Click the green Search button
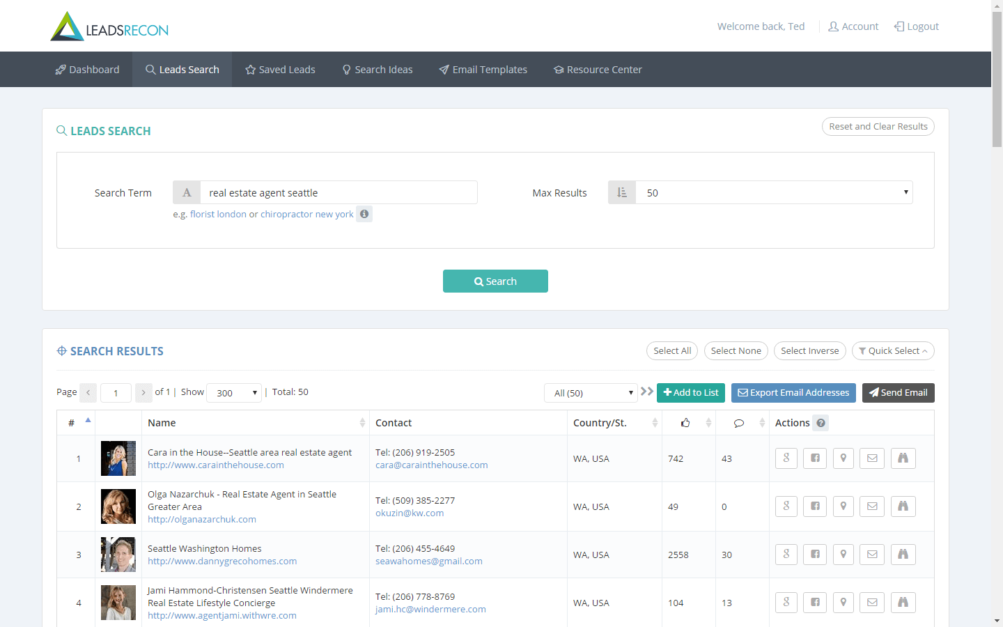Screen dimensions: 1003x627 tap(495, 281)
